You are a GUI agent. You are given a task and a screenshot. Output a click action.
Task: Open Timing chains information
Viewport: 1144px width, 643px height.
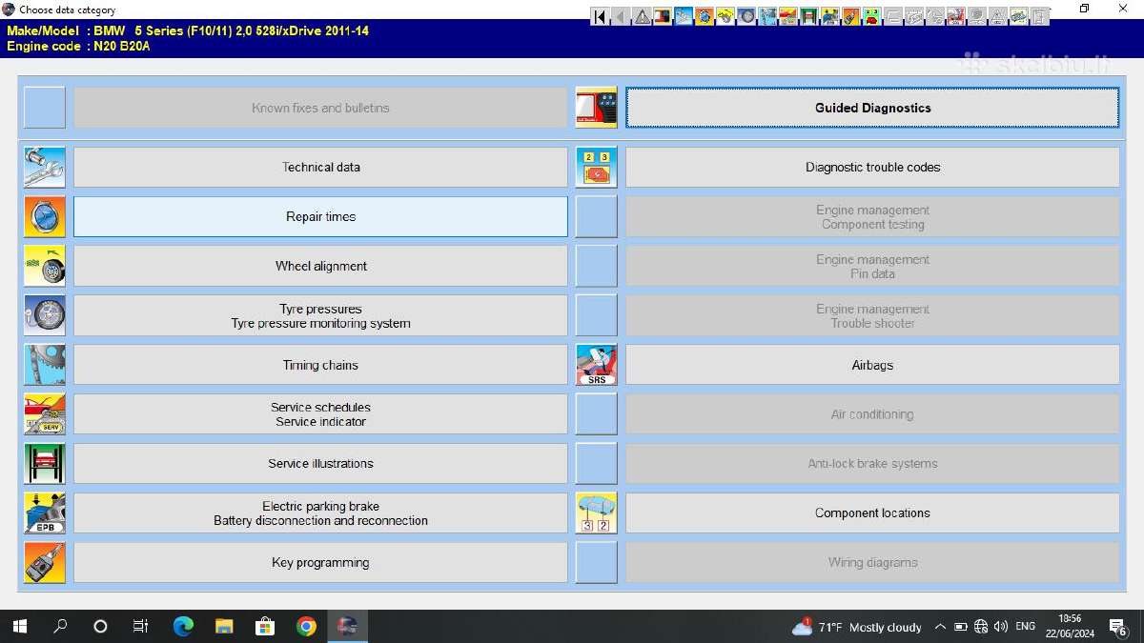click(320, 365)
